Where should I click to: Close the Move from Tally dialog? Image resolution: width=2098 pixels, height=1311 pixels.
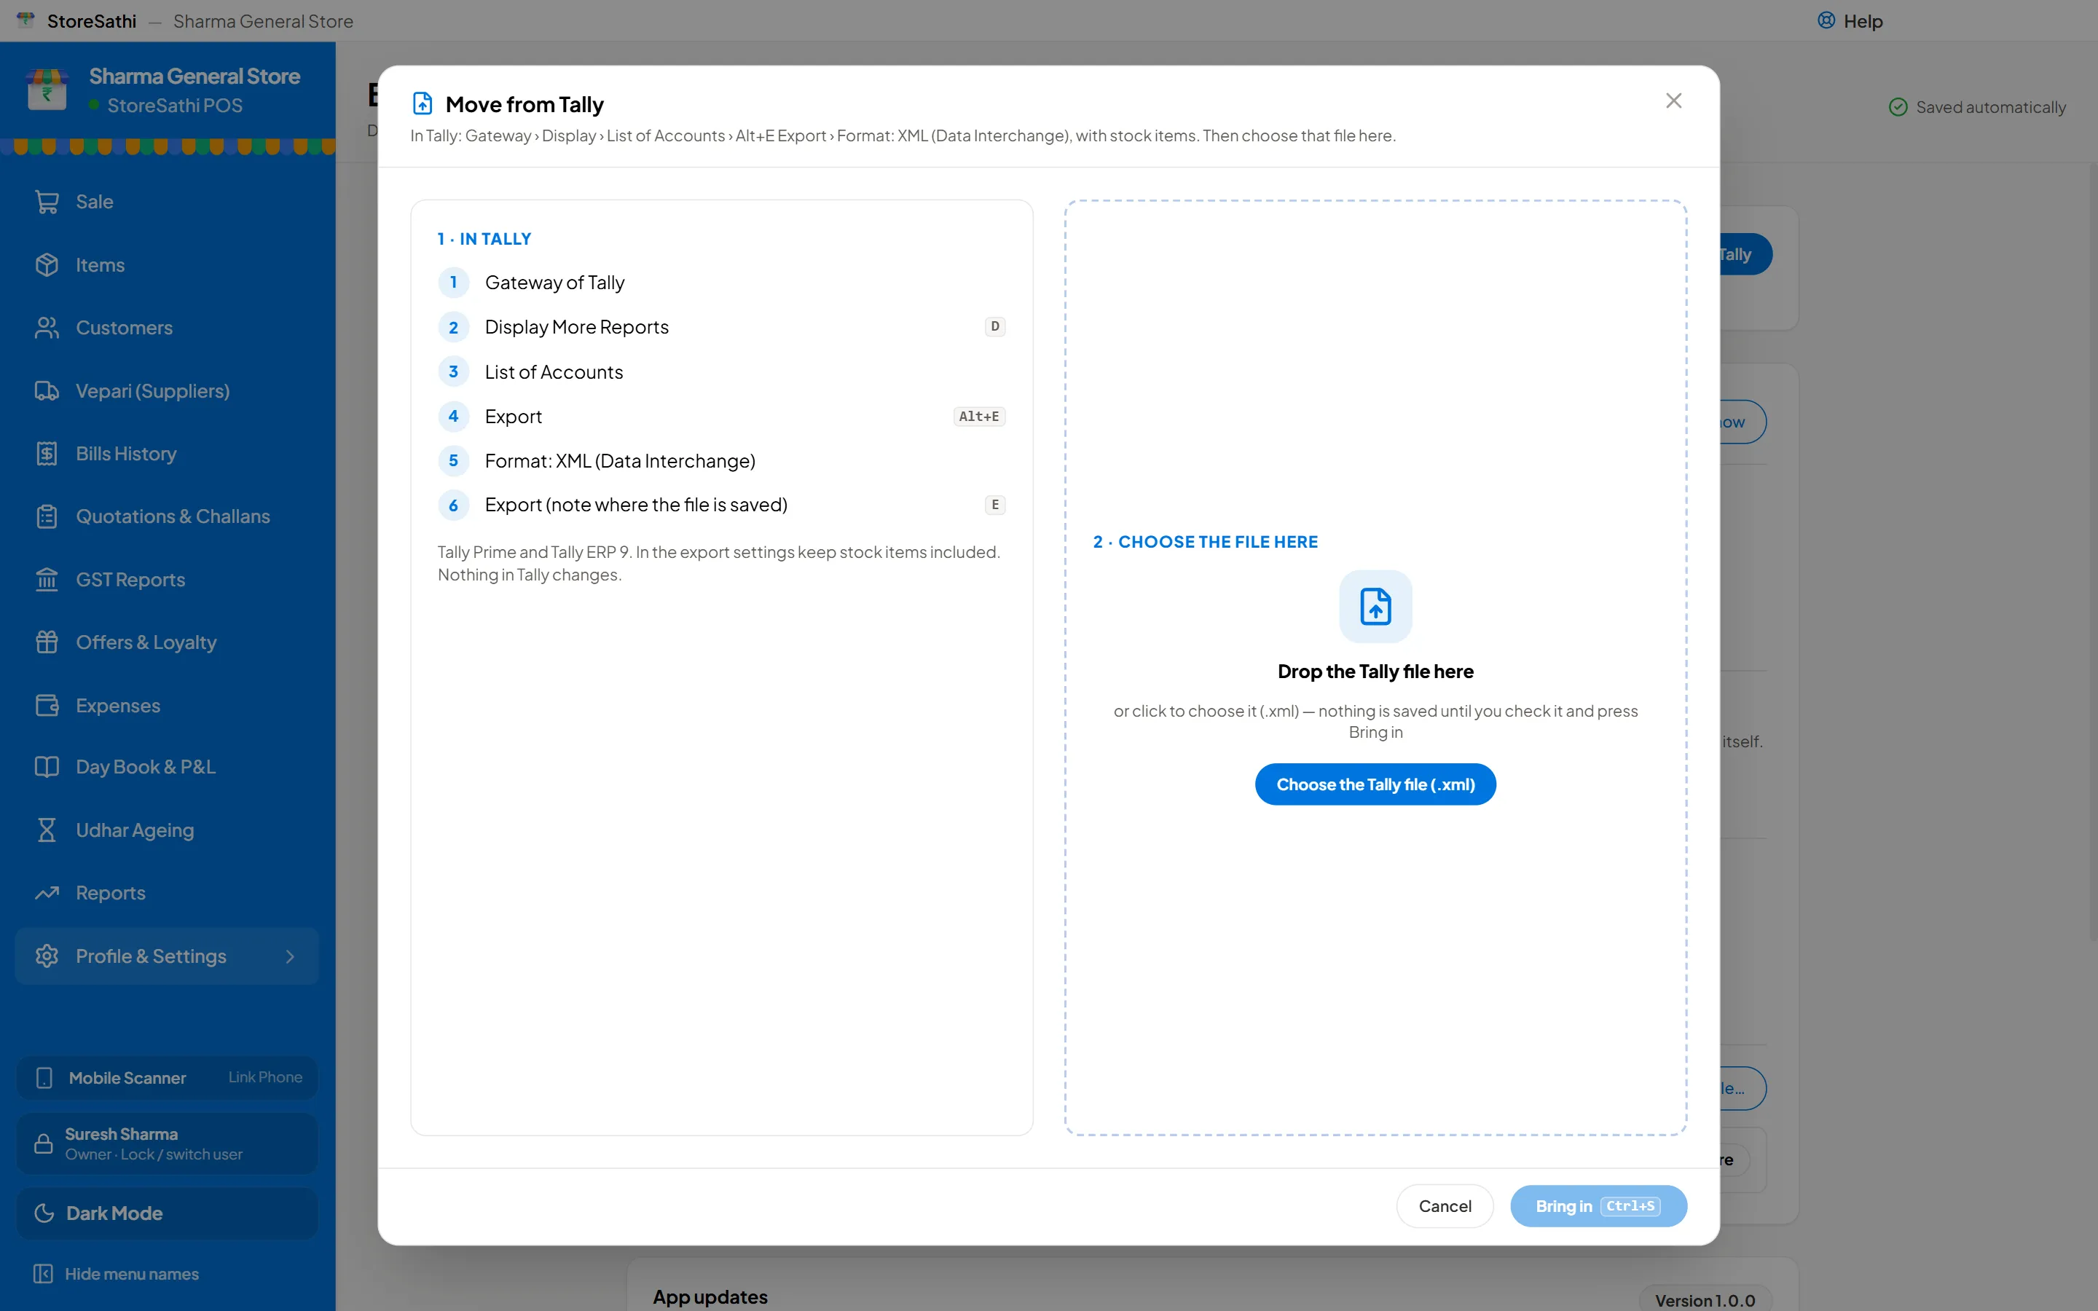click(x=1674, y=101)
